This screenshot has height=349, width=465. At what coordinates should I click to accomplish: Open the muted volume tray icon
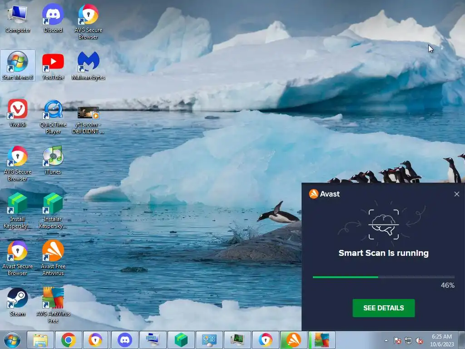point(419,340)
